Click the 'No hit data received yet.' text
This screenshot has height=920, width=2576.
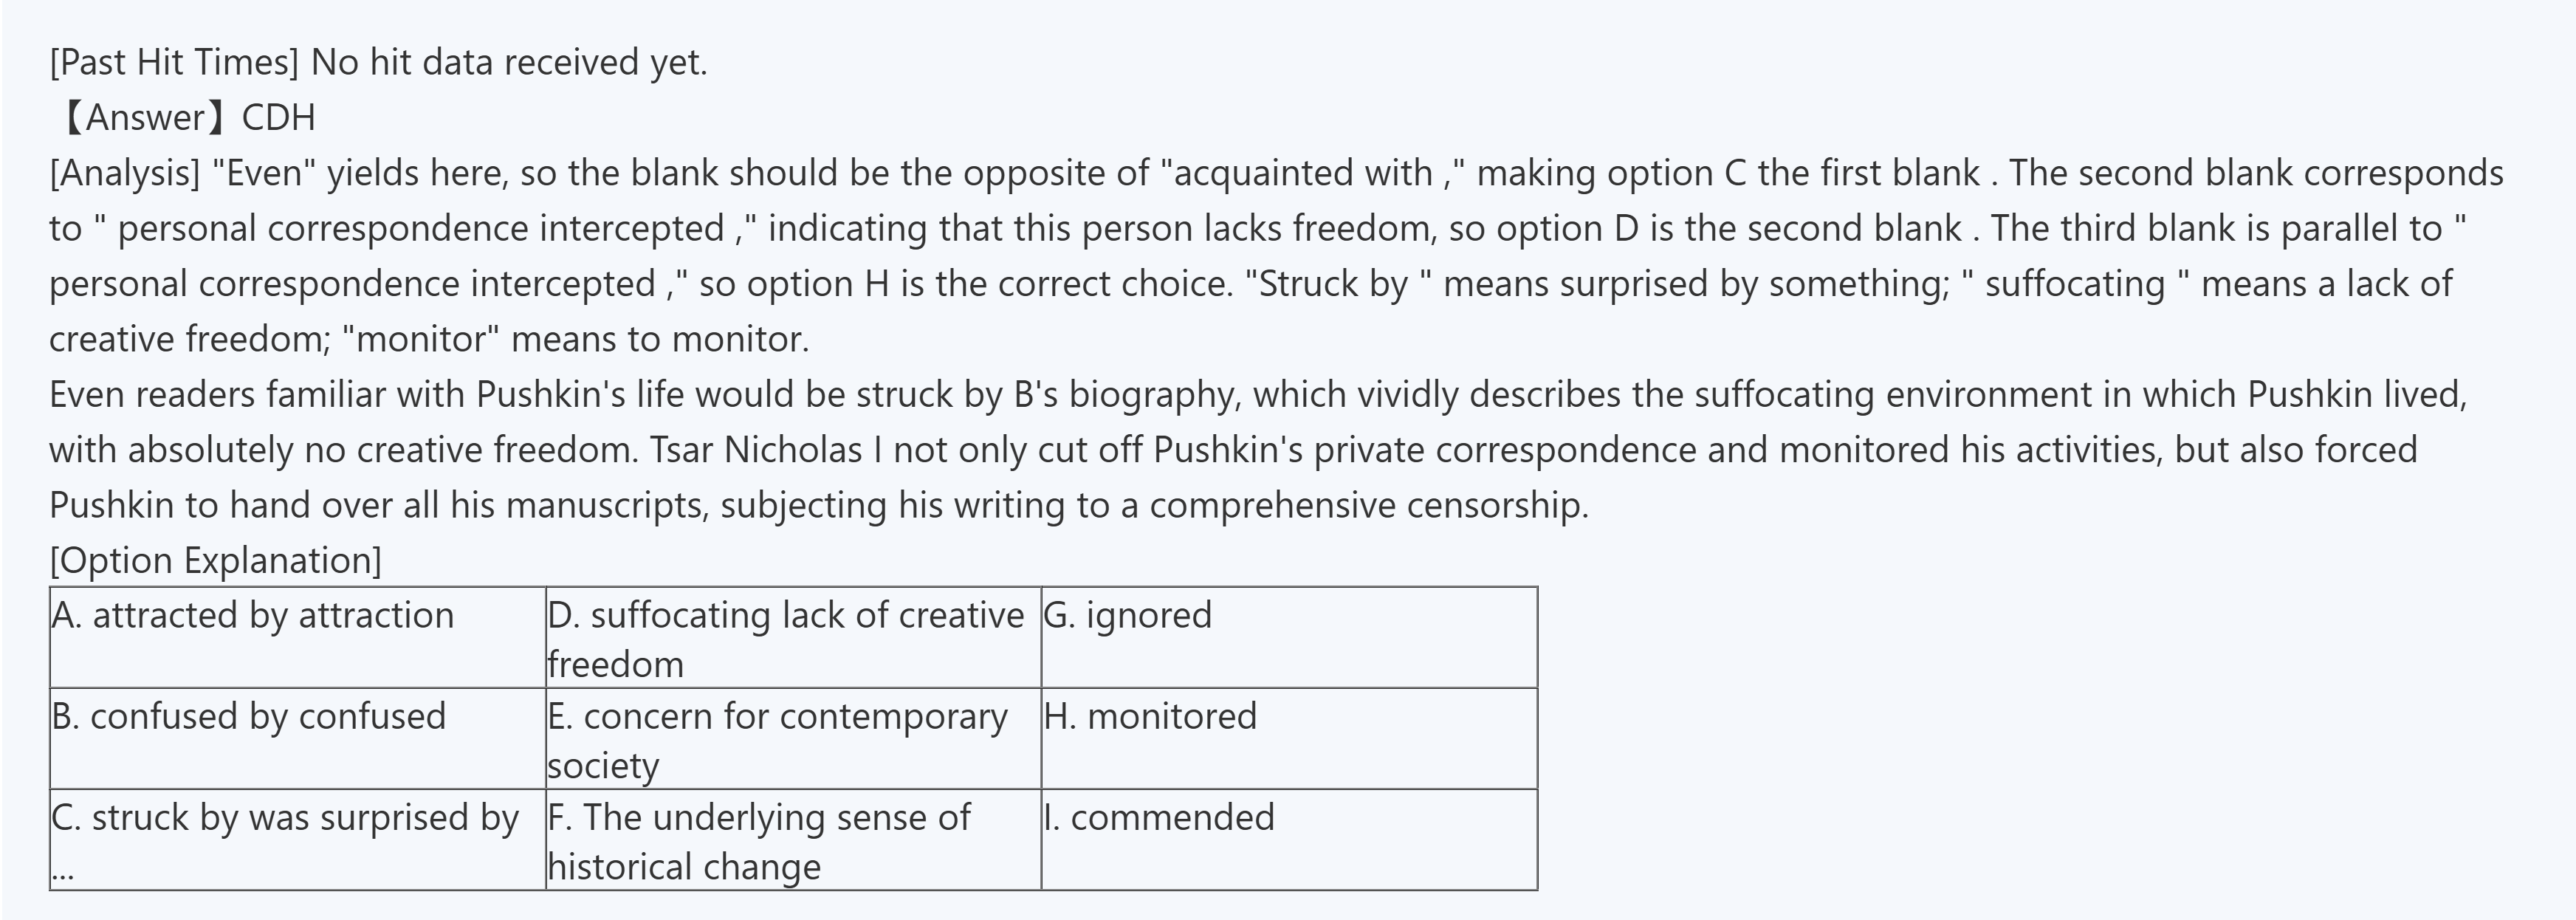(x=509, y=63)
